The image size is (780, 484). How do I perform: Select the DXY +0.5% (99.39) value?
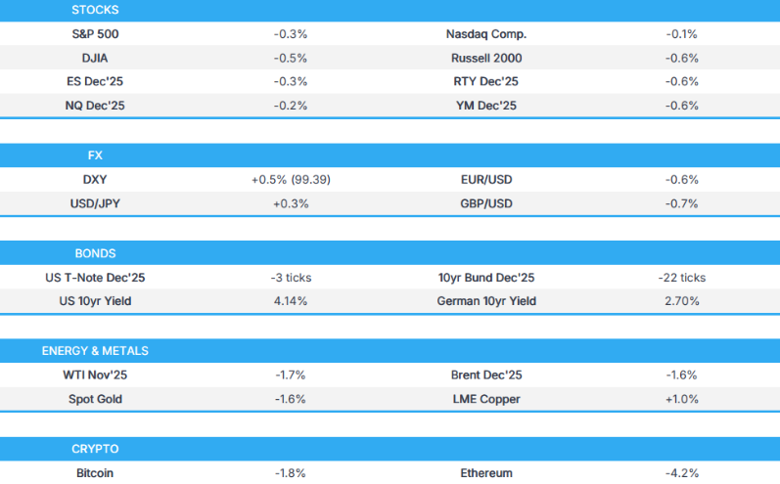tap(291, 180)
